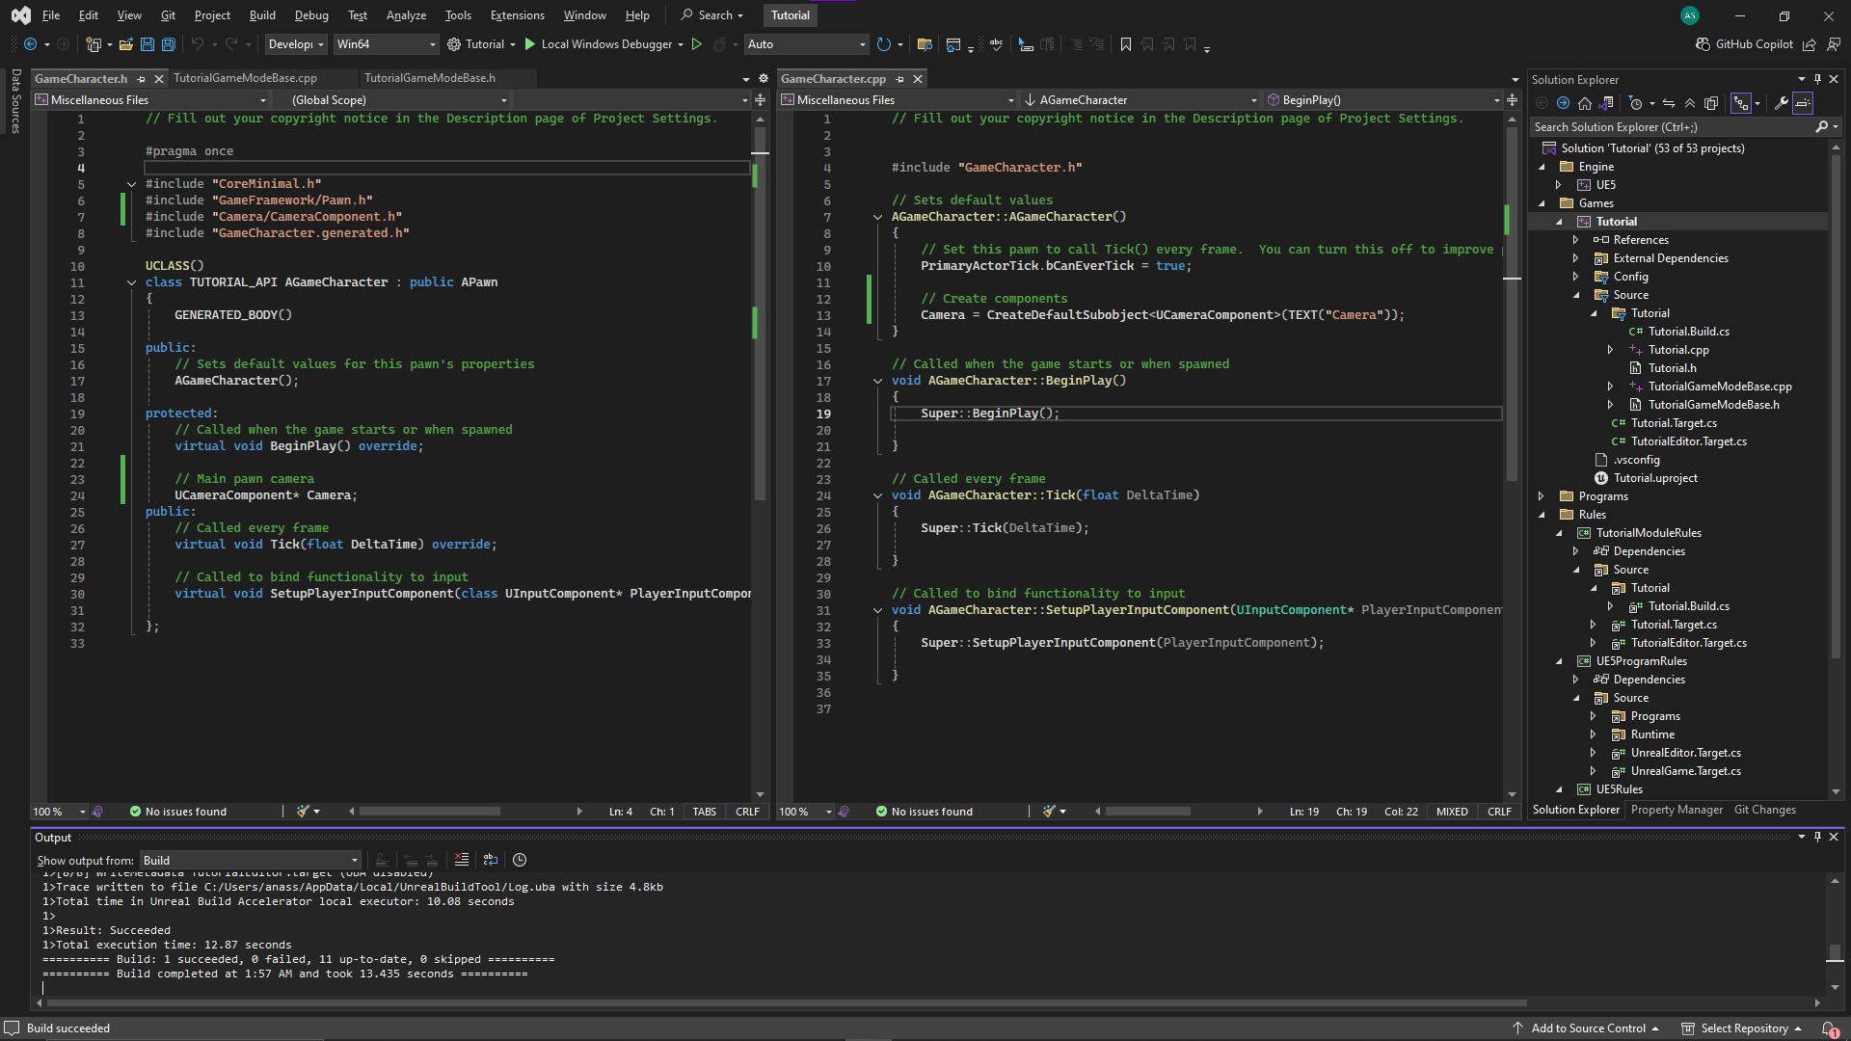Screen dimensions: 1851x1041
Task: Open GitHub Copilot from the toolbar
Action: (1744, 44)
